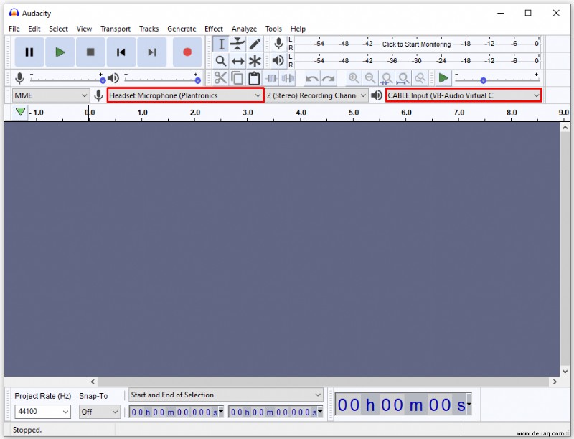
Task: Click the Zoom In magnifier icon
Action: 354,78
